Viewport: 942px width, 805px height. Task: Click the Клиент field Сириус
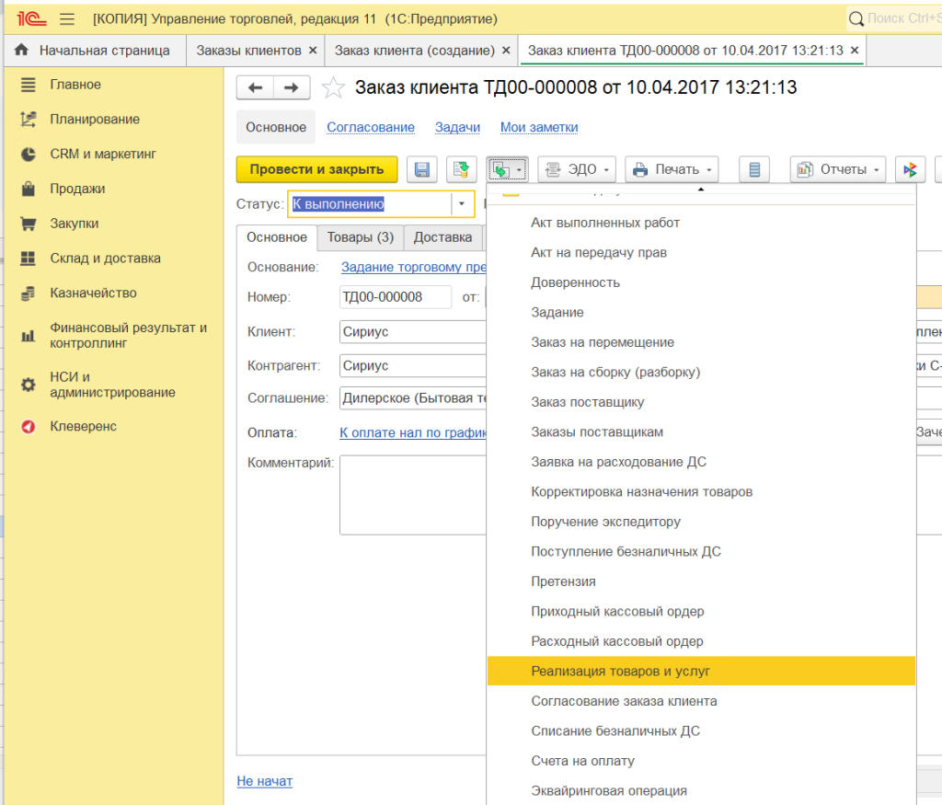(x=413, y=332)
